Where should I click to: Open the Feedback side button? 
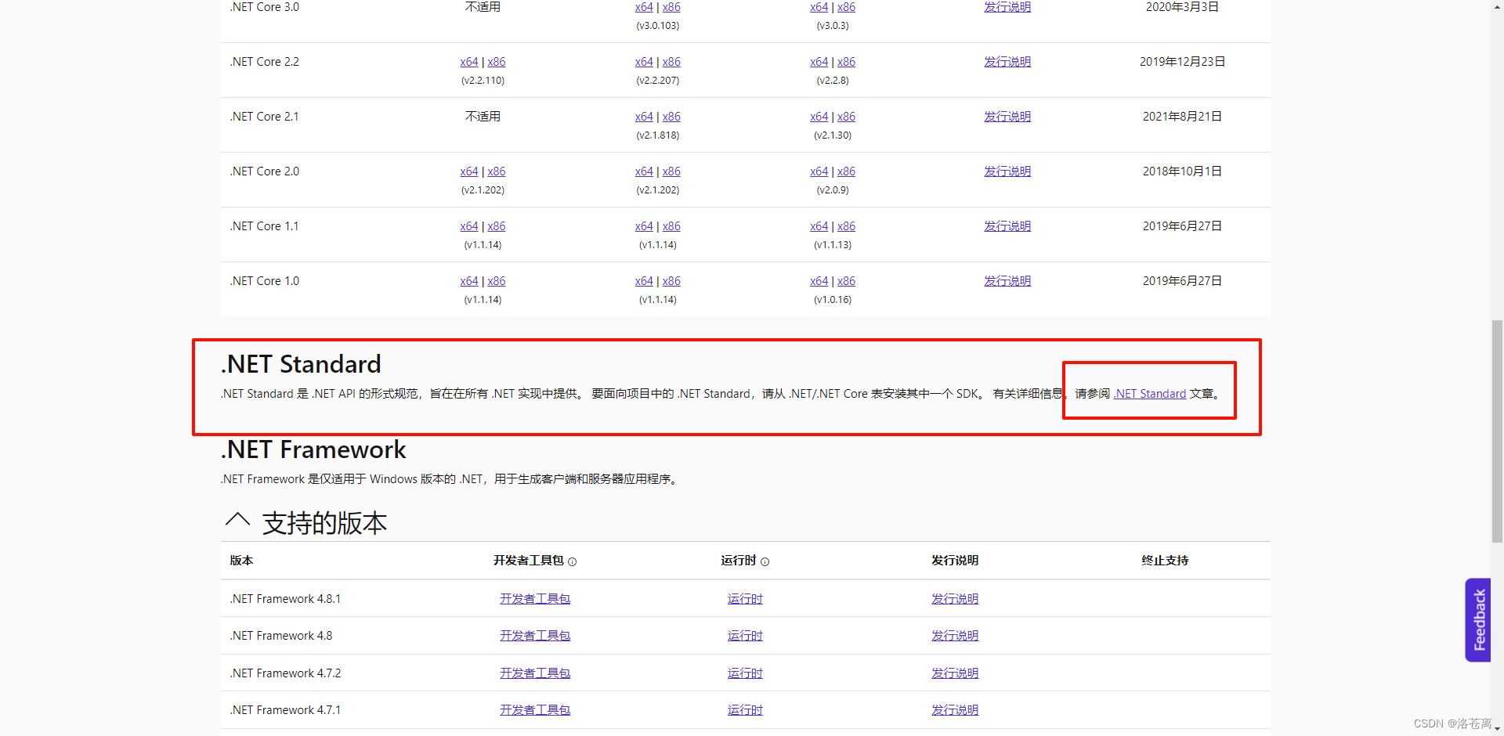(x=1478, y=620)
